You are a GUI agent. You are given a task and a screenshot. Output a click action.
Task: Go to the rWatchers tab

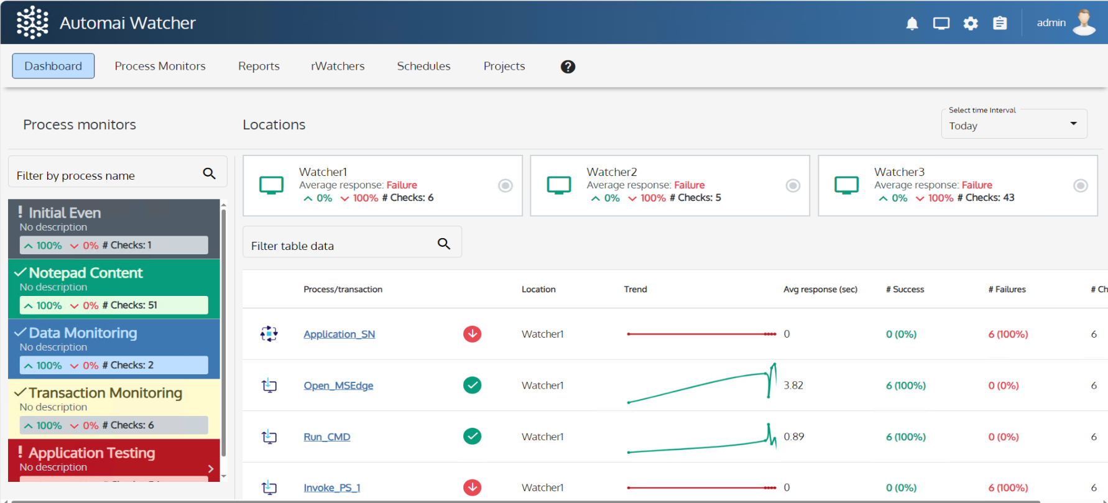pyautogui.click(x=338, y=66)
